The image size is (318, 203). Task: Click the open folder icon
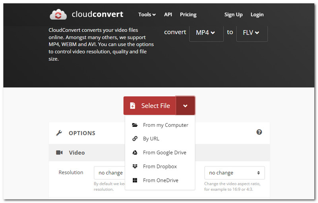tap(135, 125)
